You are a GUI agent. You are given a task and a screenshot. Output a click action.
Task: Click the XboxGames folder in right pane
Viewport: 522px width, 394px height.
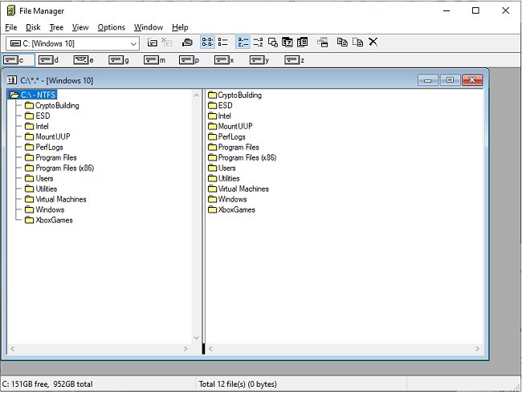click(x=236, y=209)
